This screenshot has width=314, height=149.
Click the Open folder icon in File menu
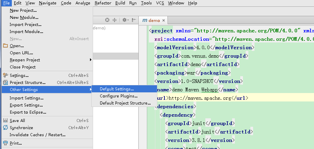(5, 46)
